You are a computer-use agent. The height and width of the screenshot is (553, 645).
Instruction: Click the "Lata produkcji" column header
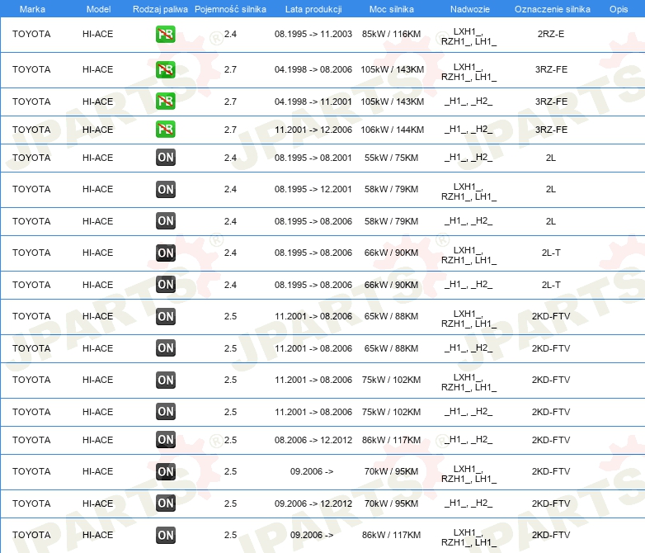click(x=313, y=9)
